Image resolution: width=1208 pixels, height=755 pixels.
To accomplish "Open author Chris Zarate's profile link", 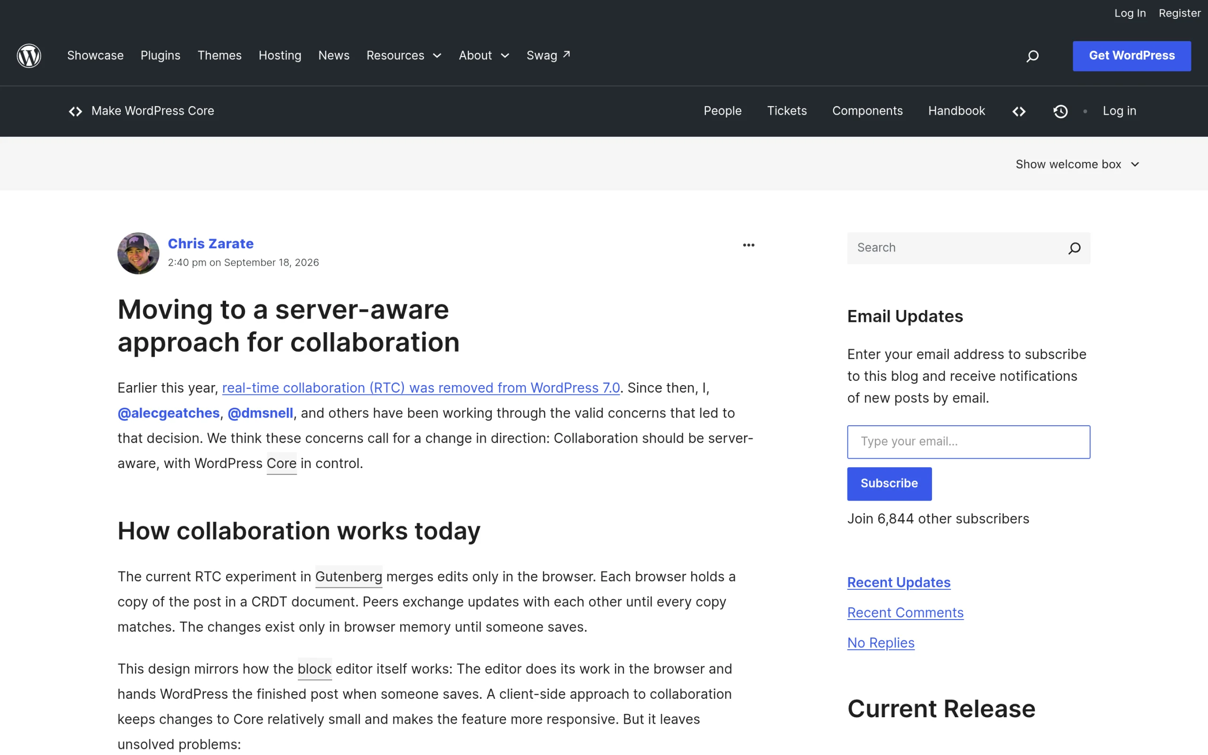I will (x=210, y=243).
